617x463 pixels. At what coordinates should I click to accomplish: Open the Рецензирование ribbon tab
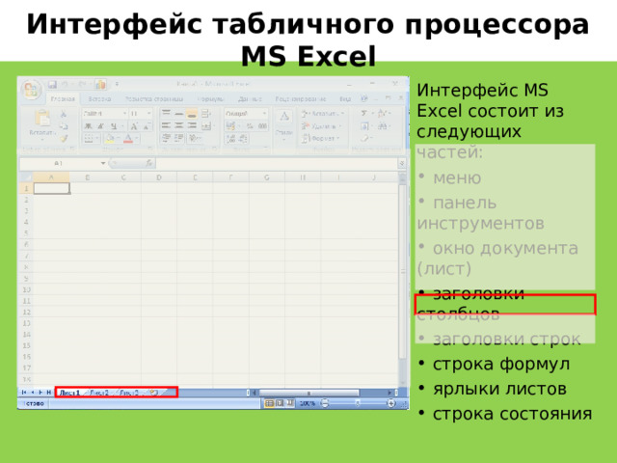pos(301,98)
